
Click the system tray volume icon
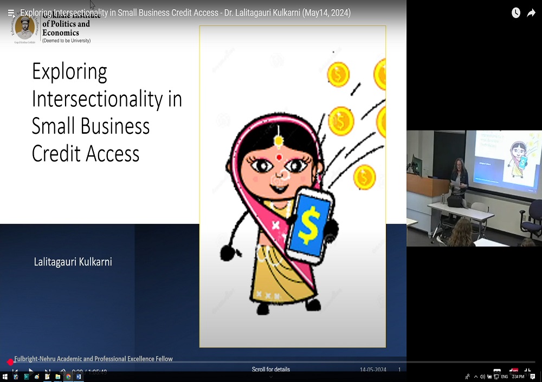(482, 377)
